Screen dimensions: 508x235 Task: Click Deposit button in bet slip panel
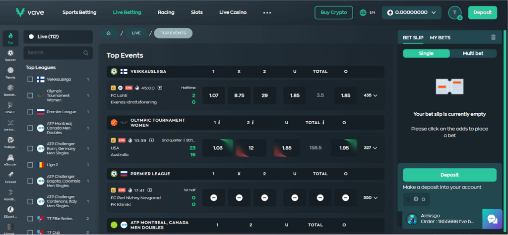tap(449, 175)
